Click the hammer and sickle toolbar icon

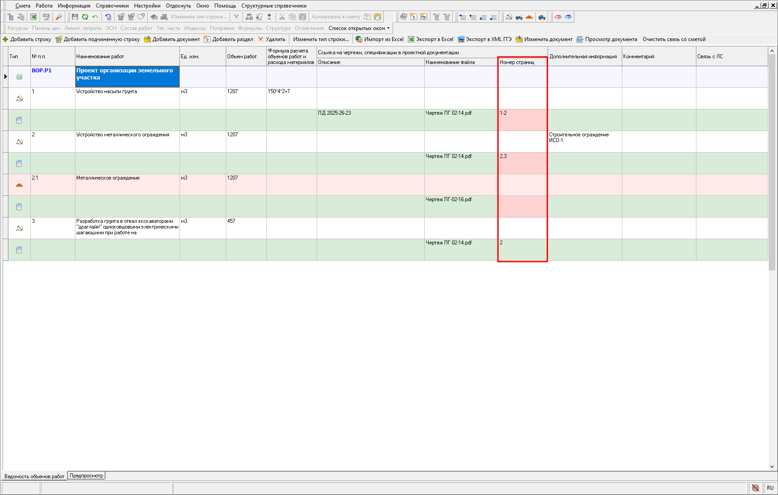pyautogui.click(x=509, y=17)
